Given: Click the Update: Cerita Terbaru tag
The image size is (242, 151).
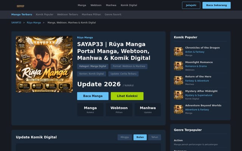Looking at the screenshot, I should 123,74.
